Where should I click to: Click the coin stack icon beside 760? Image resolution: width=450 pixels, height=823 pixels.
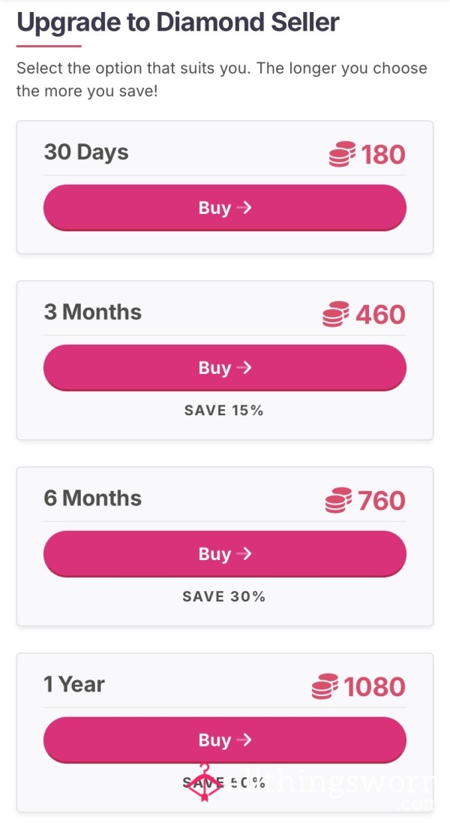[x=338, y=500]
